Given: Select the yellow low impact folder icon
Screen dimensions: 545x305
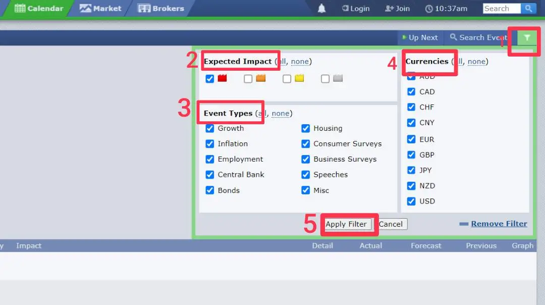Looking at the screenshot, I should coord(299,78).
